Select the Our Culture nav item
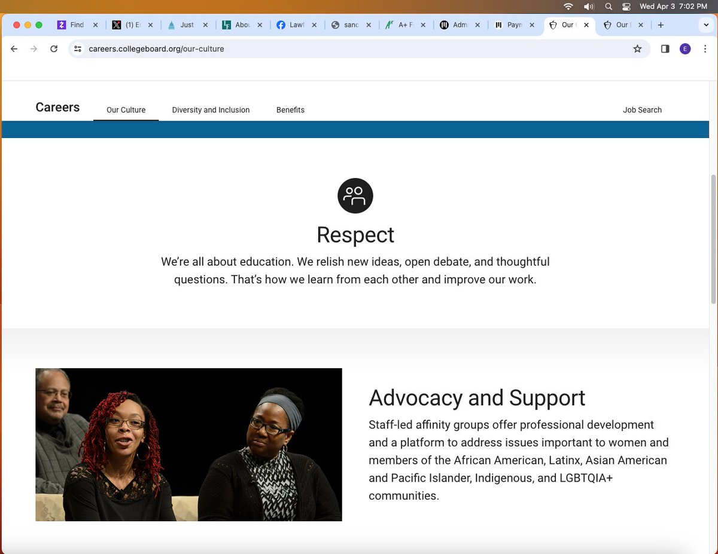The width and height of the screenshot is (718, 554). [126, 110]
